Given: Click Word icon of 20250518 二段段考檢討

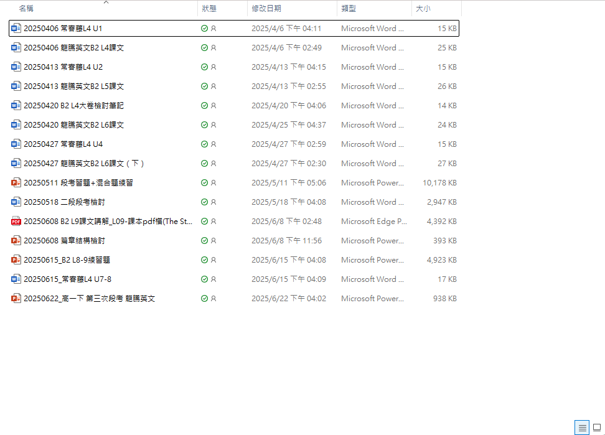Looking at the screenshot, I should click(16, 202).
